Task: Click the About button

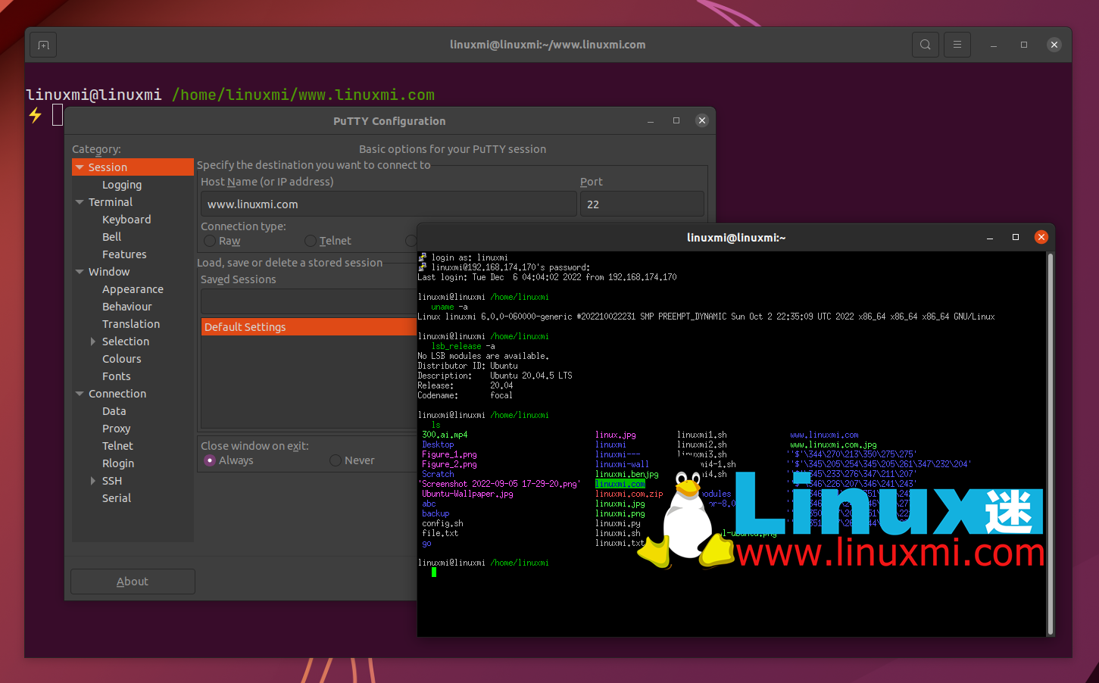Action: tap(133, 581)
